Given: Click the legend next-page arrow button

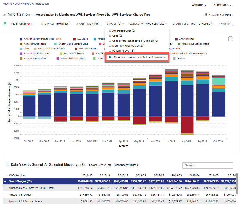Looking at the screenshot, I should tap(231, 39).
